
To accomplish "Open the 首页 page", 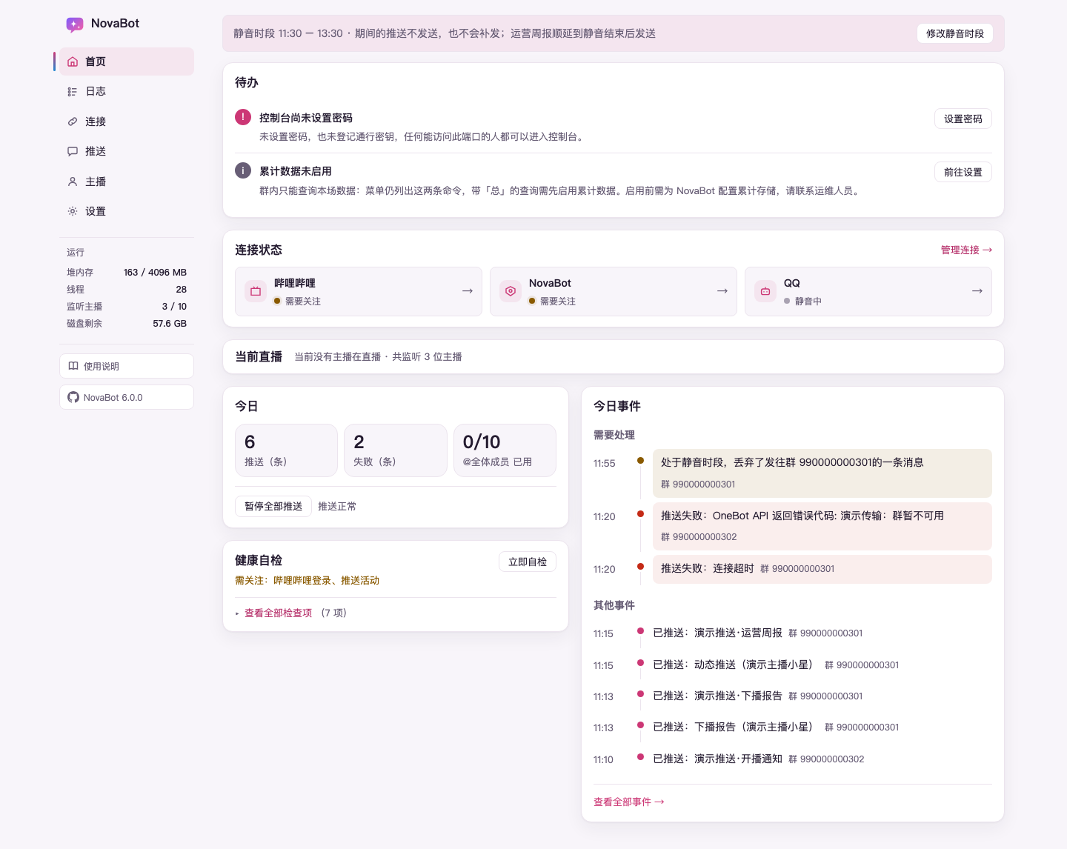I will pyautogui.click(x=127, y=61).
